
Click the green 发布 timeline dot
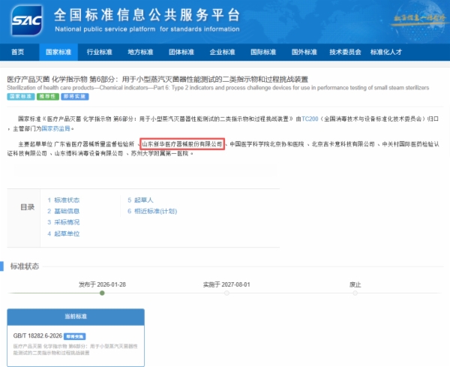(102, 293)
